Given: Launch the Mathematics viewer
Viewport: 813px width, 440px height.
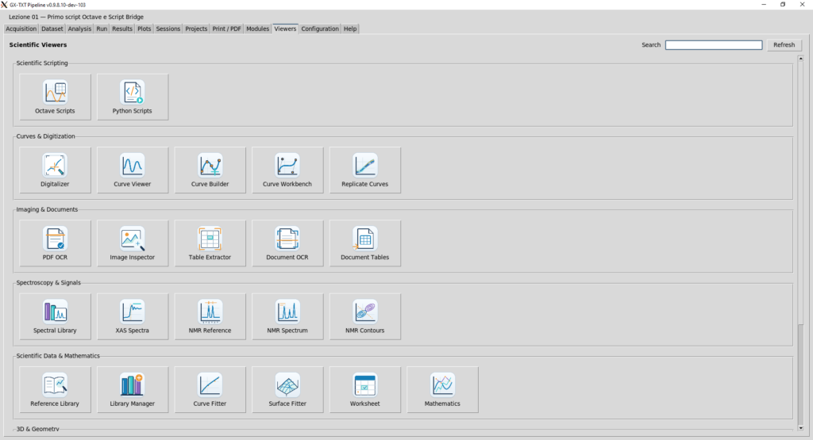Looking at the screenshot, I should pyautogui.click(x=442, y=390).
